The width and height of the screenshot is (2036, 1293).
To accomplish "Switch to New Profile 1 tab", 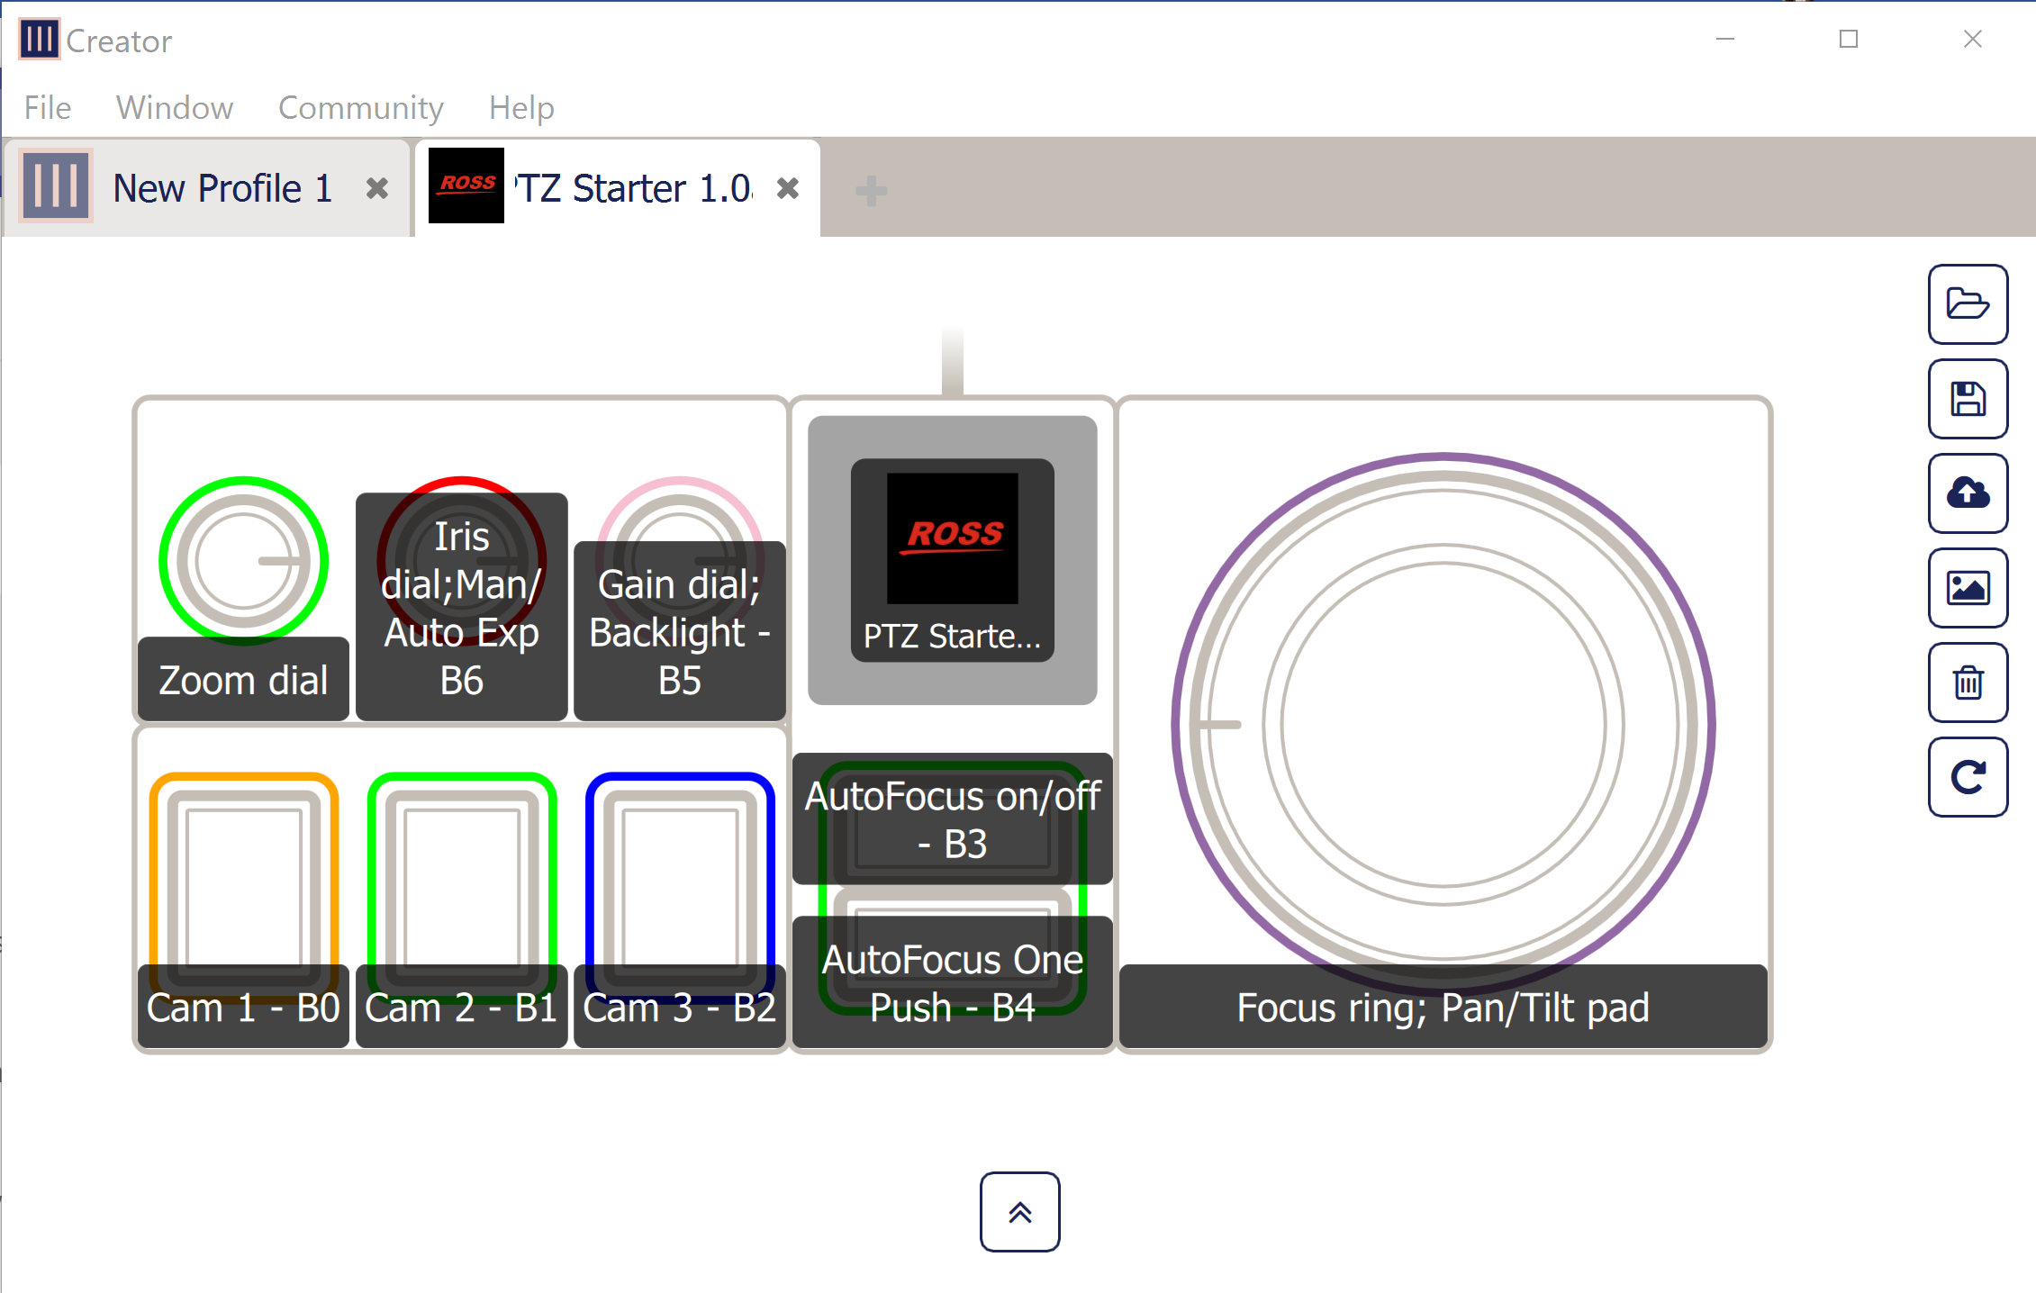I will pyautogui.click(x=222, y=189).
